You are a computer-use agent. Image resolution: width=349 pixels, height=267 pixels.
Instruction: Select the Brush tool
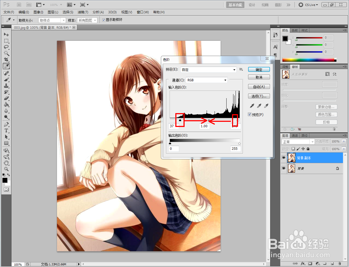click(x=6, y=79)
